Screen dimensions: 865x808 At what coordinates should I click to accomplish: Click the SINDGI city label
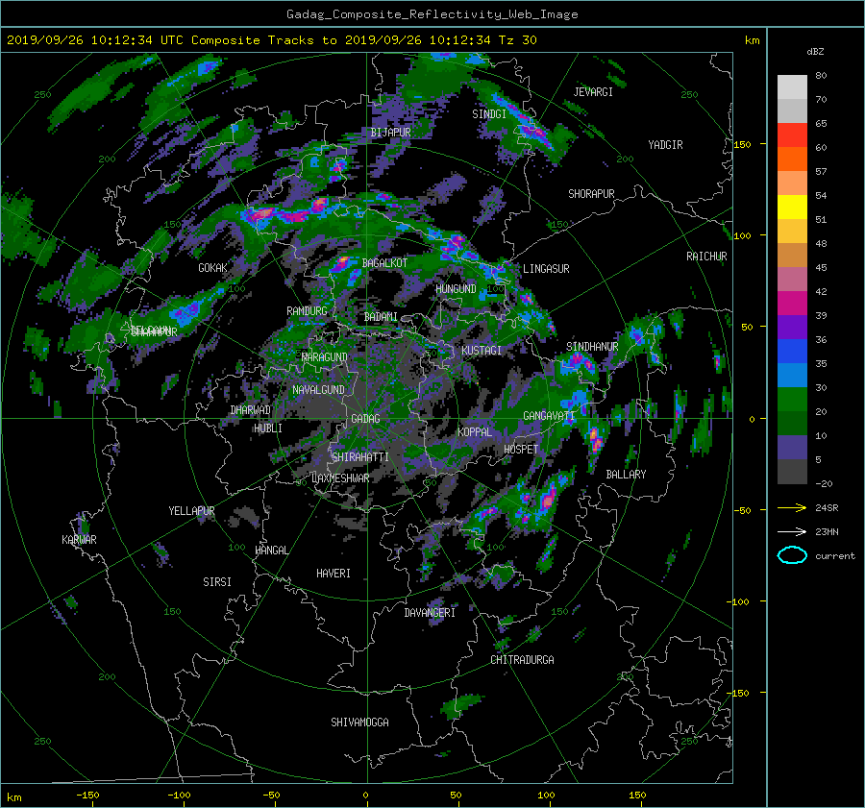pyautogui.click(x=489, y=114)
